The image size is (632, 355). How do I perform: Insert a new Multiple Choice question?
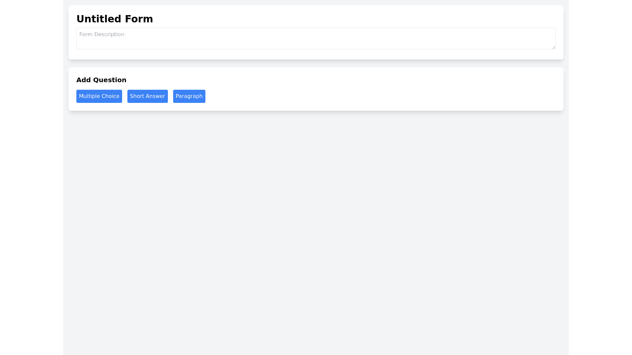[99, 96]
